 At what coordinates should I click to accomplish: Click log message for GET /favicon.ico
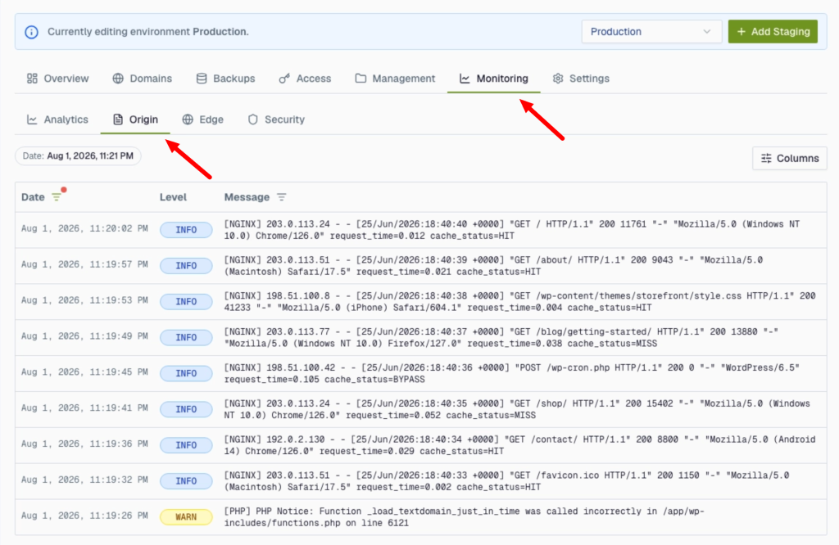tap(506, 481)
